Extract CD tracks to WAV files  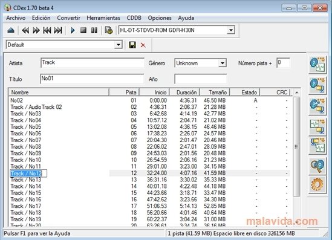pyautogui.click(x=317, y=65)
